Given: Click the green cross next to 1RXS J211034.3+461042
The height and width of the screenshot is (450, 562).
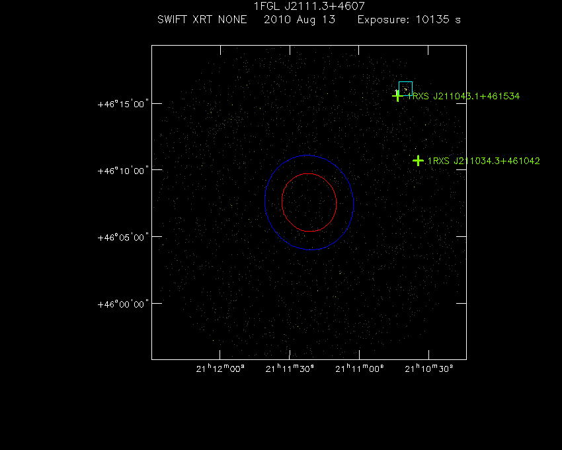Looking at the screenshot, I should (418, 161).
